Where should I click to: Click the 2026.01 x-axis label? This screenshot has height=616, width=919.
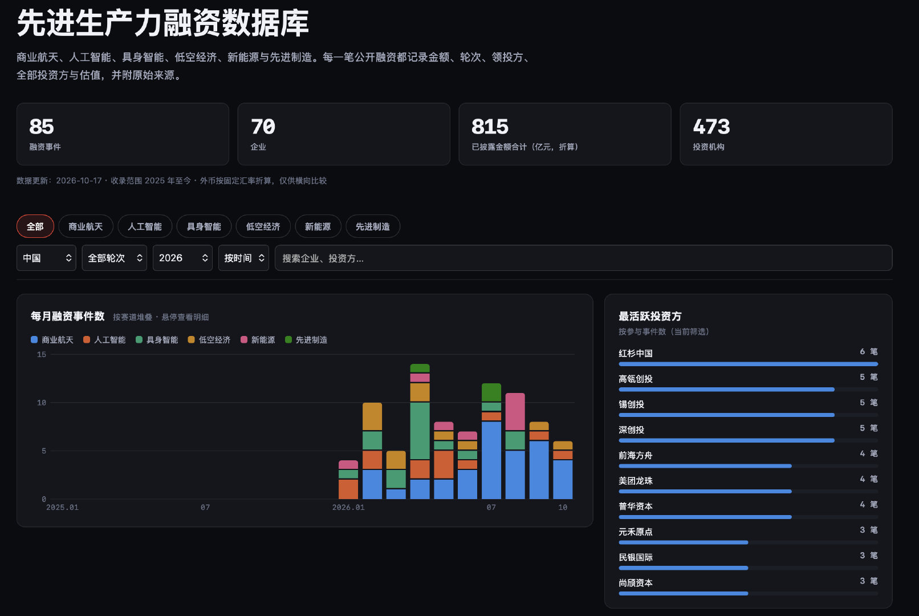348,507
